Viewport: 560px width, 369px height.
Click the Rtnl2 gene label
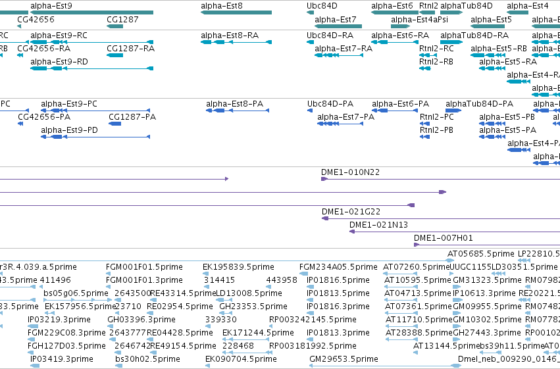click(428, 6)
